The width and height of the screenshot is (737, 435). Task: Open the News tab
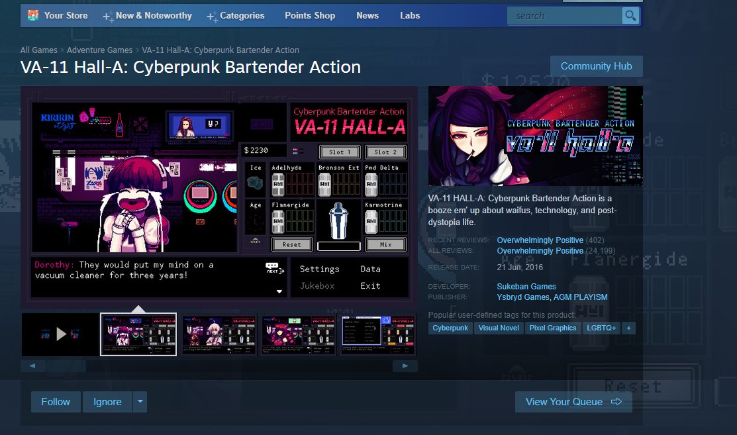tap(367, 15)
